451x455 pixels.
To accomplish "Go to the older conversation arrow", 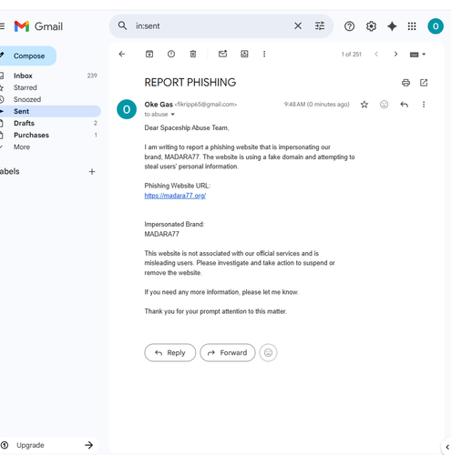I will (x=395, y=55).
